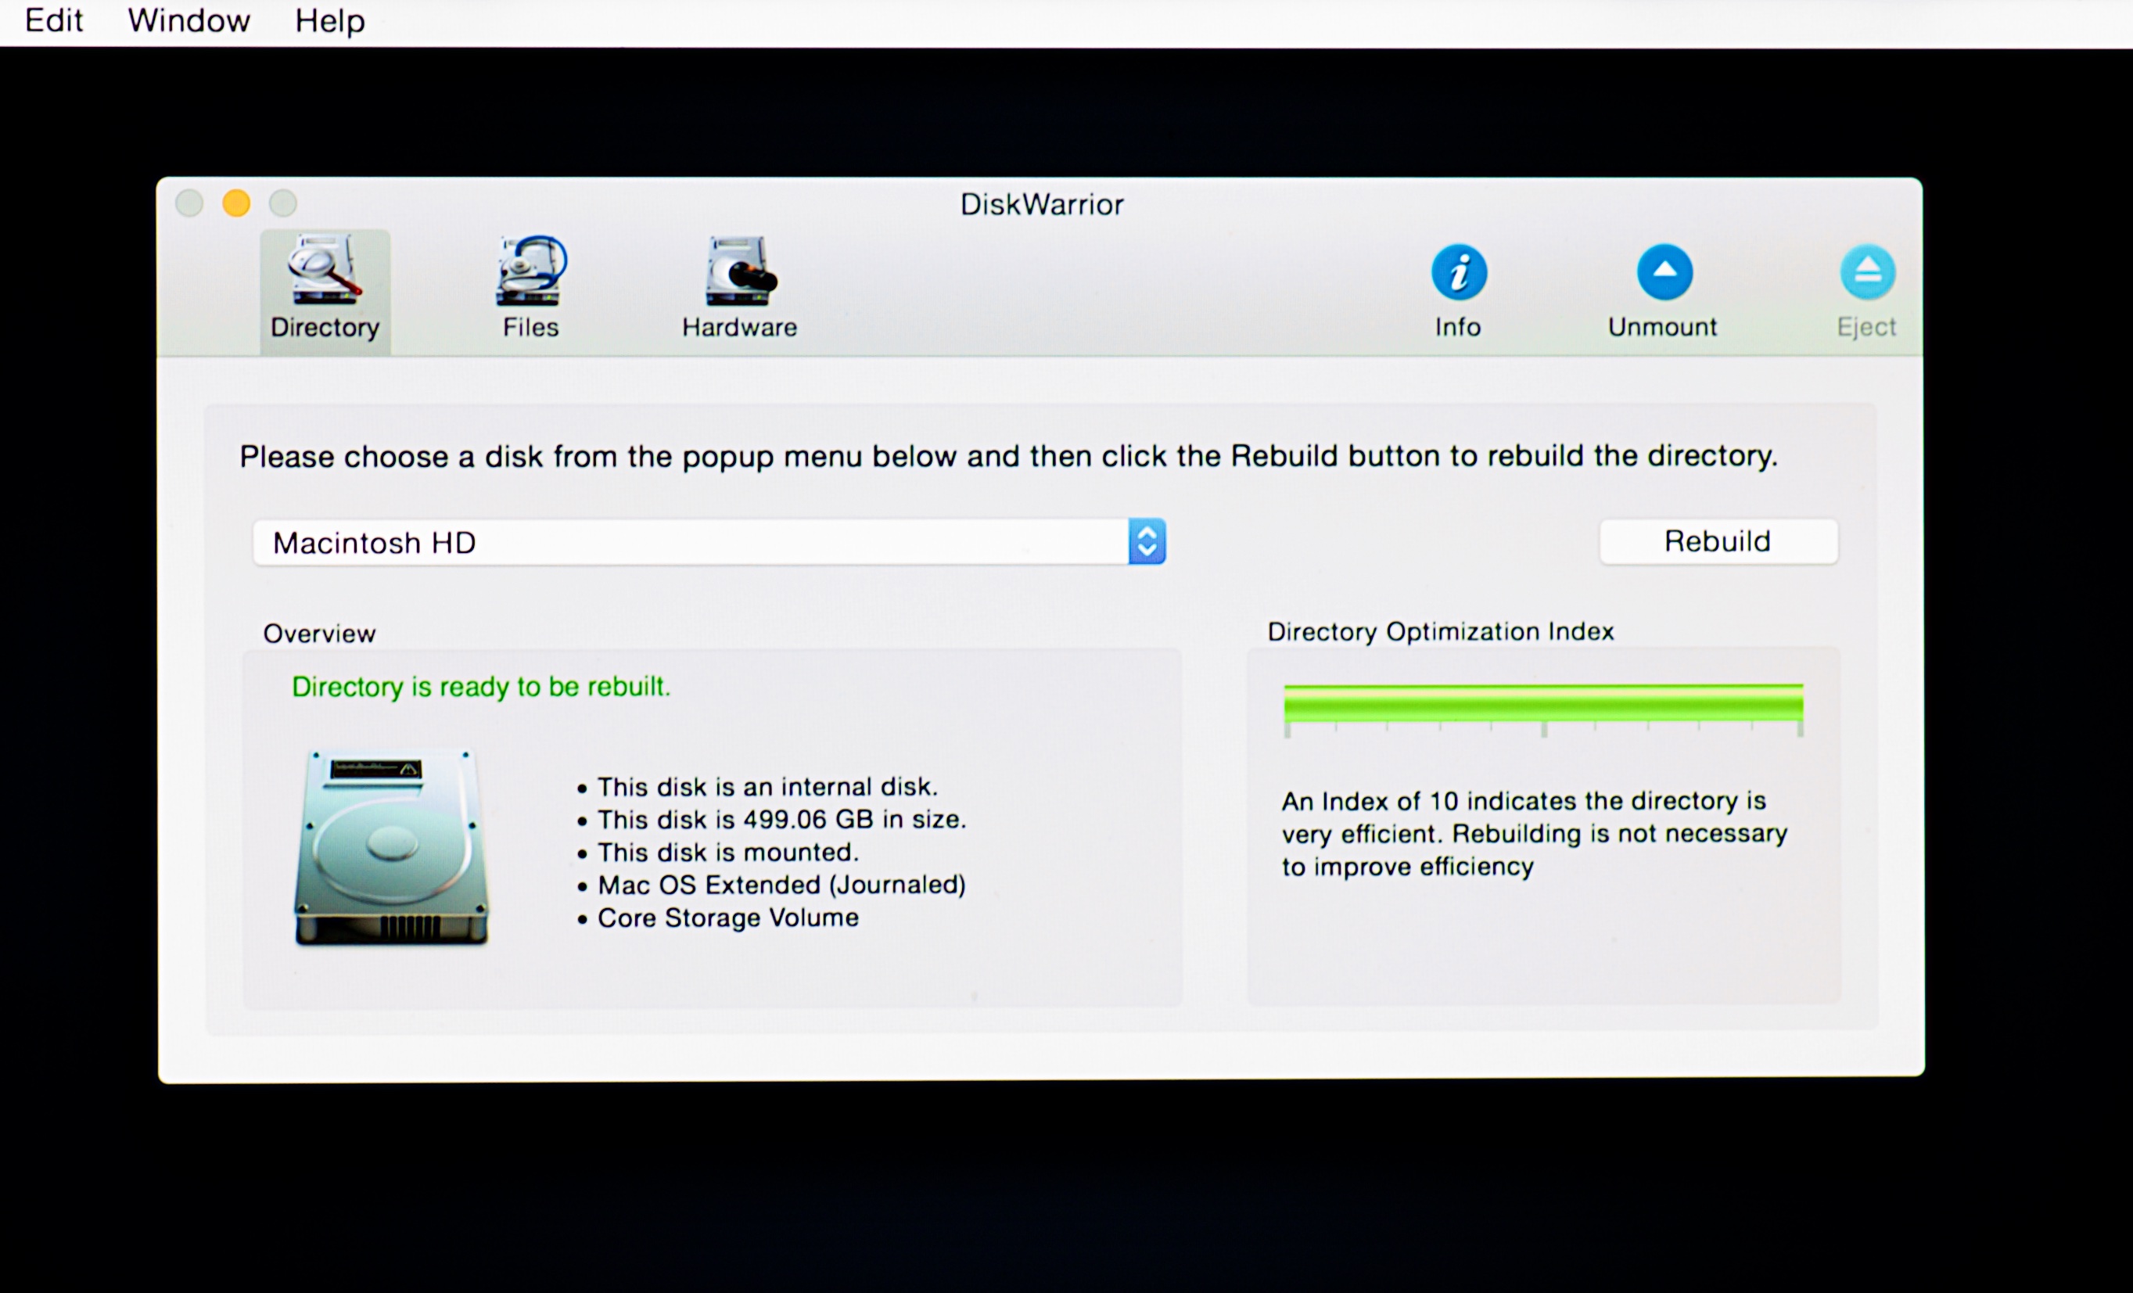2133x1293 pixels.
Task: Click the 'An Index of 10' description text
Action: [x=1535, y=833]
